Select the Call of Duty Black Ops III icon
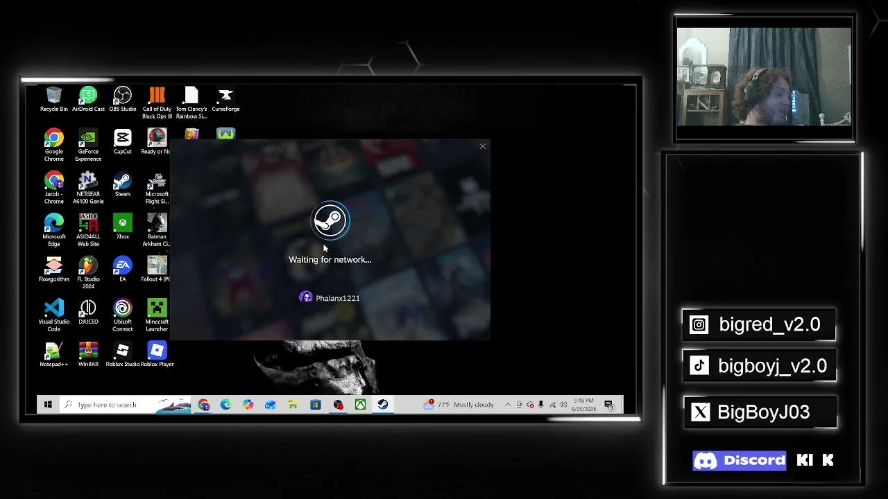Screen dimensions: 888x499 157,103
